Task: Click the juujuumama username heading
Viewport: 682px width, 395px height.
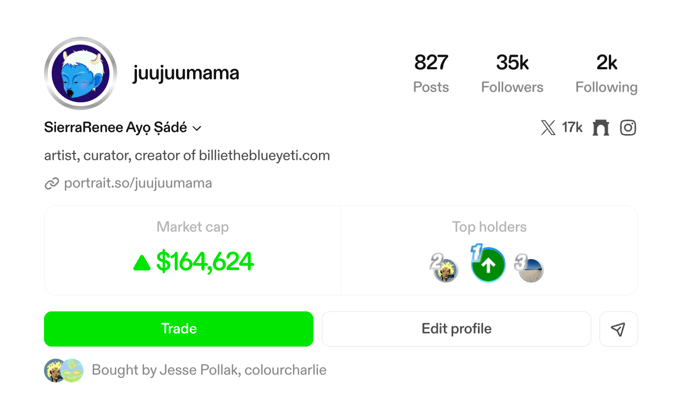Action: click(186, 74)
